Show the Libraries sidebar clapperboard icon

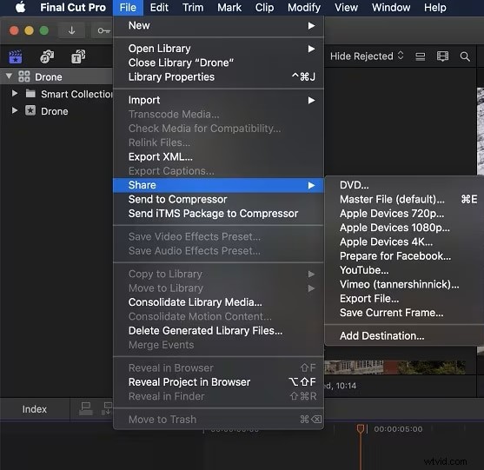[x=16, y=56]
